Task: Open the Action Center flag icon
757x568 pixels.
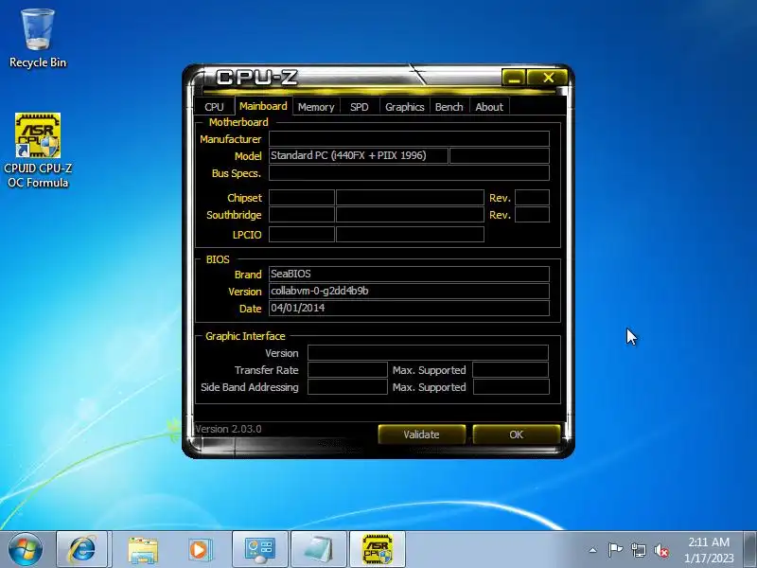Action: coord(615,550)
